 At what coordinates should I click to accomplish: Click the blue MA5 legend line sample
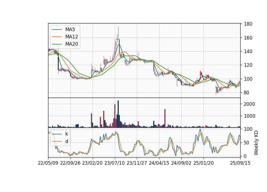click(57, 29)
